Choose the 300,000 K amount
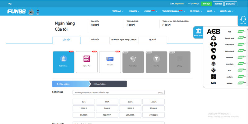248x124 pixels. coord(153,115)
